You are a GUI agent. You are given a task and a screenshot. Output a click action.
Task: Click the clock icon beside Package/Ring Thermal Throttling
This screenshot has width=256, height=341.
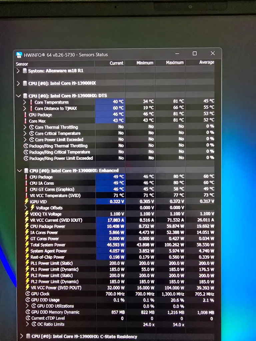click(26, 146)
